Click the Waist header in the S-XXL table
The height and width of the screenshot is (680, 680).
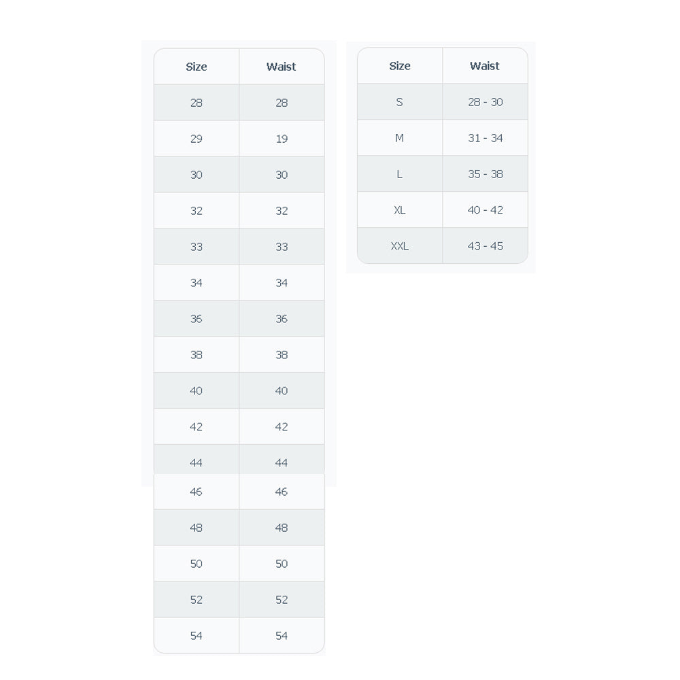485,66
